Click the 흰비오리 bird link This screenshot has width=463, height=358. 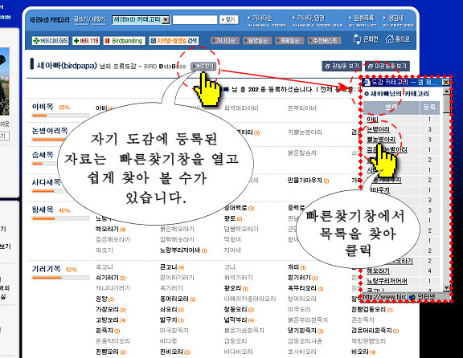coord(174,352)
